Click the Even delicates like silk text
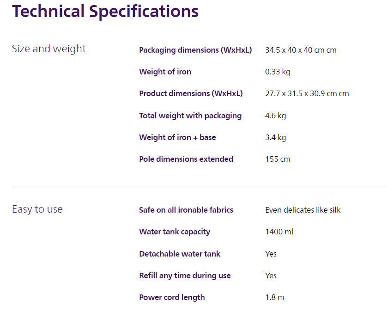Screen dimensions: 387x312 [x=302, y=210]
